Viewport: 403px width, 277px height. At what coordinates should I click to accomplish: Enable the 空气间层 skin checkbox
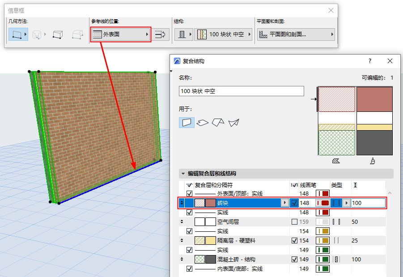(295, 222)
